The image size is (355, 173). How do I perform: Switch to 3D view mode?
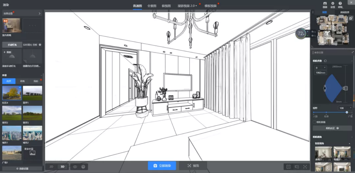point(63,167)
